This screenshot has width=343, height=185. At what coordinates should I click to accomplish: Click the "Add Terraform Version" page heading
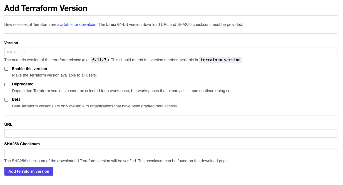pyautogui.click(x=46, y=8)
